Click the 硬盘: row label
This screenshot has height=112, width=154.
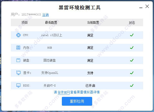[27, 60]
